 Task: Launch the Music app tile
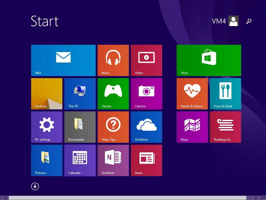pos(113,60)
